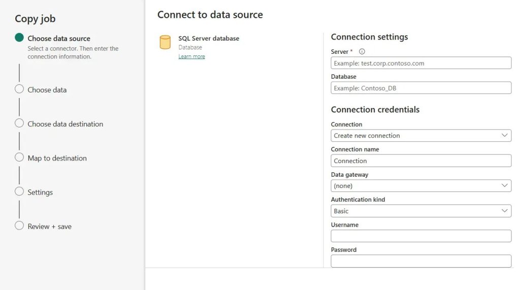The height and width of the screenshot is (290, 520).
Task: Click the Database name input field
Action: coord(421,88)
